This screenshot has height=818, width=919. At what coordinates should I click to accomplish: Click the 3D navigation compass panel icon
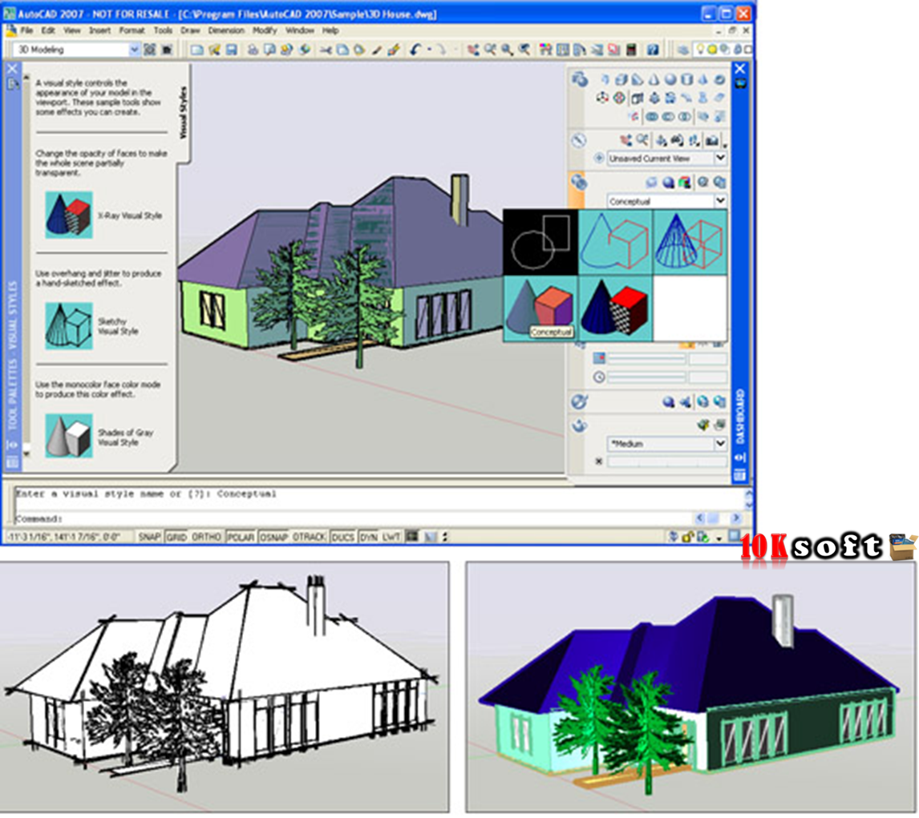[x=579, y=140]
